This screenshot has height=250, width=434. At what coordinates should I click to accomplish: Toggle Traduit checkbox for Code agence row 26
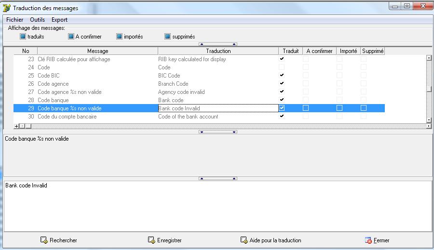[x=282, y=83]
